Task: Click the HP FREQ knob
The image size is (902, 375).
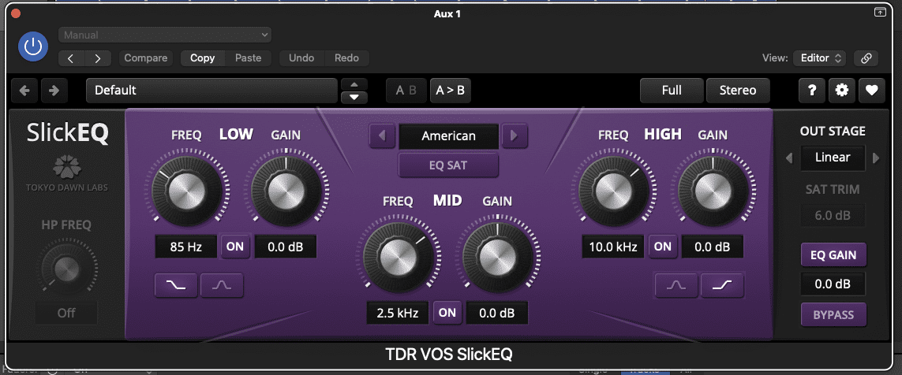Action: (x=66, y=268)
